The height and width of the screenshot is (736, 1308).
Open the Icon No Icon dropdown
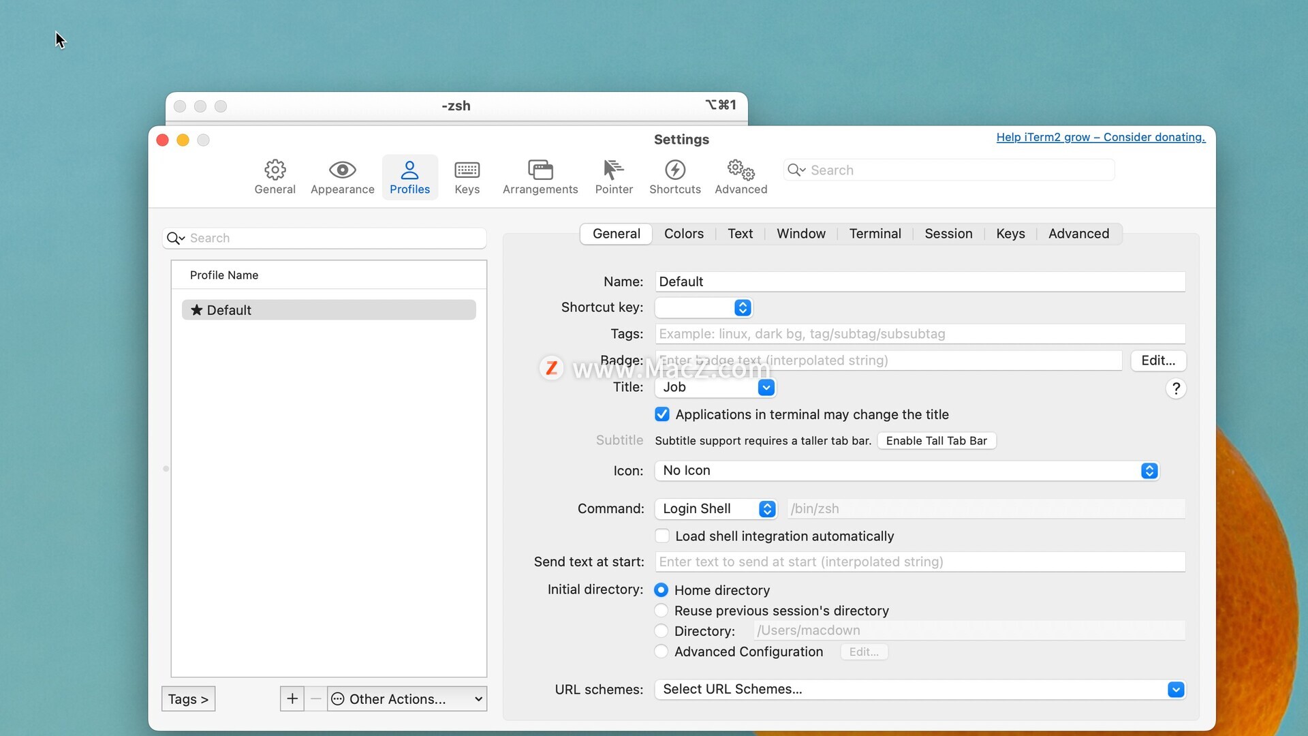[x=907, y=470]
